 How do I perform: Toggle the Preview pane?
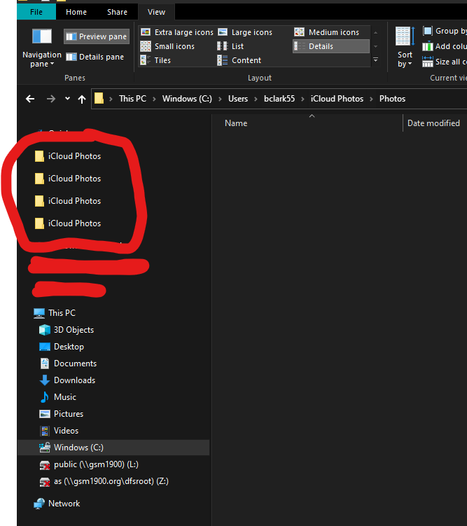tap(97, 36)
